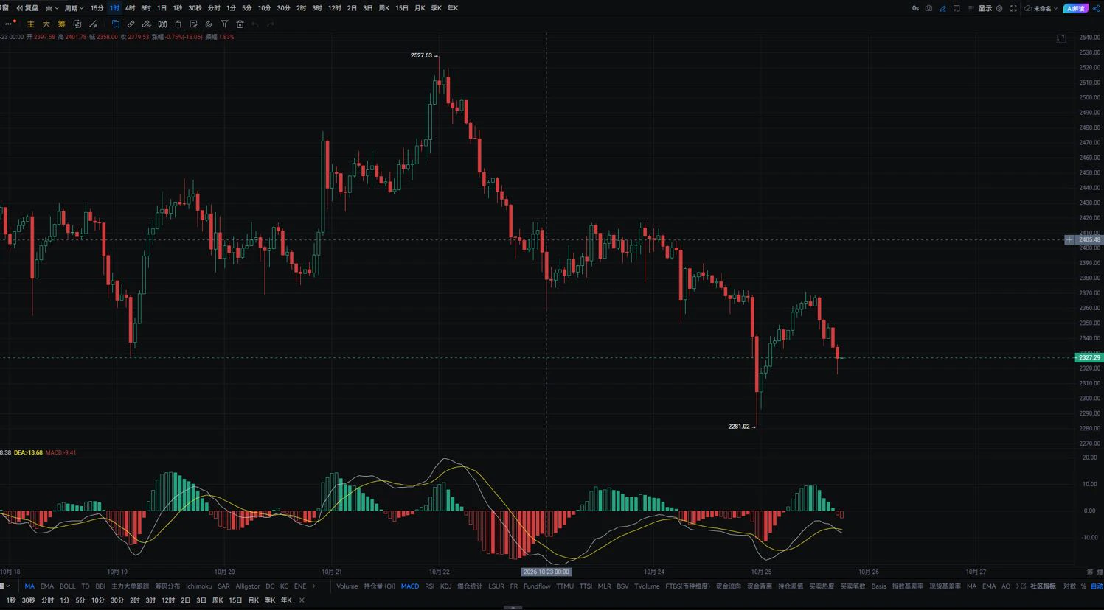1104x610 pixels.
Task: Select the blue pencil drawing icon
Action: [942, 8]
